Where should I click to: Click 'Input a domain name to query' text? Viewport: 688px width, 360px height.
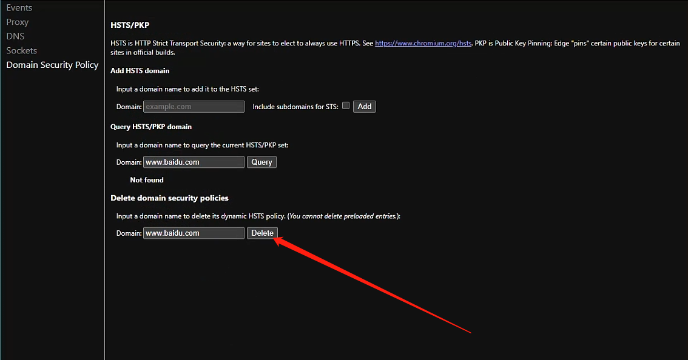[x=202, y=145]
